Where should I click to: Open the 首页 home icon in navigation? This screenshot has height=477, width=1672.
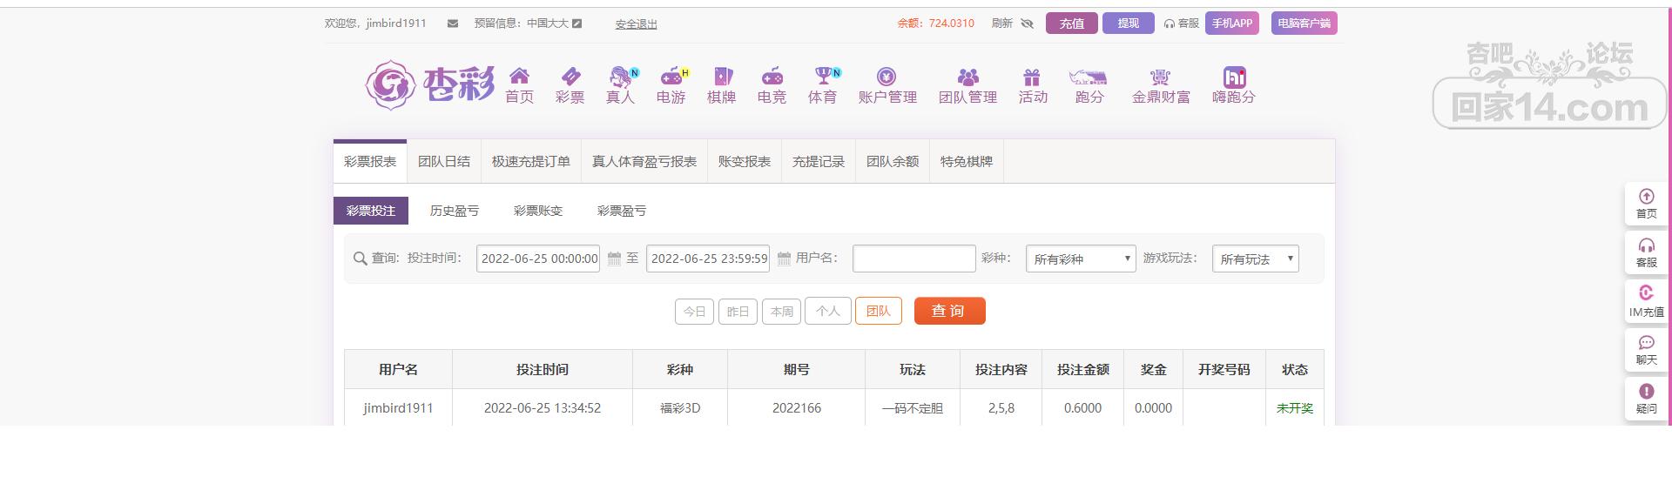519,77
